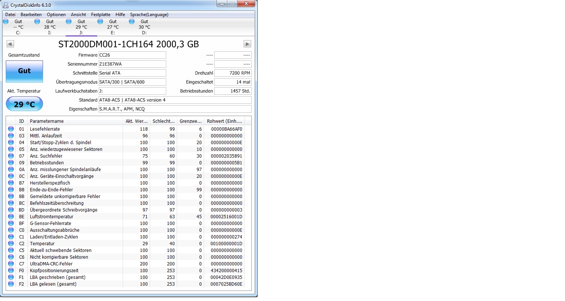Click status orb for Kopfpositionierungszeit row

11,270
